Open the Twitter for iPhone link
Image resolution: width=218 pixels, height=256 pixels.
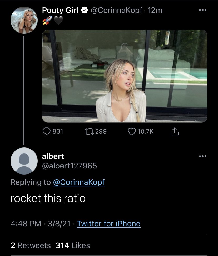108,224
